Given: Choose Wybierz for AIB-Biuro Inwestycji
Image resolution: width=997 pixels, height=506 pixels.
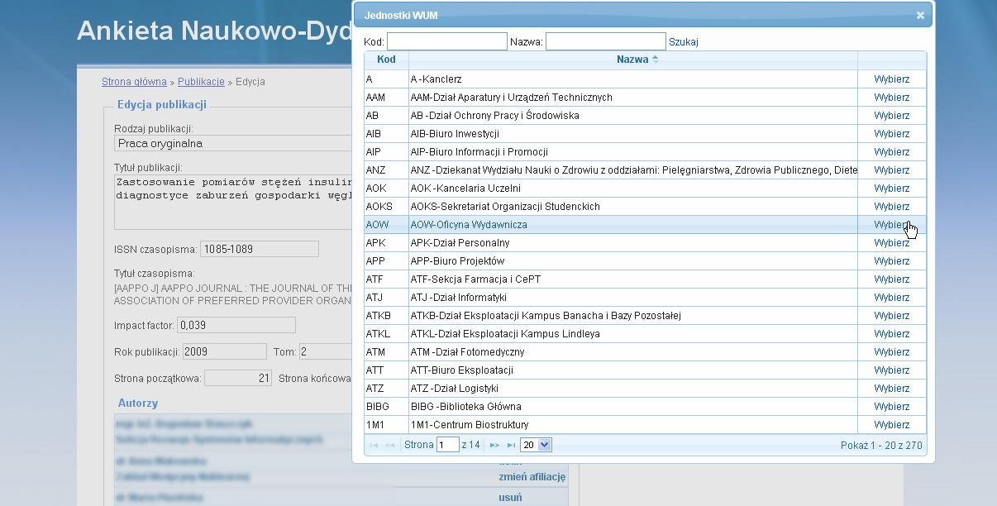Looking at the screenshot, I should point(892,134).
